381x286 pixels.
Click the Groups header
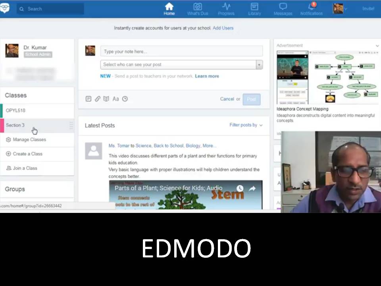pos(15,189)
